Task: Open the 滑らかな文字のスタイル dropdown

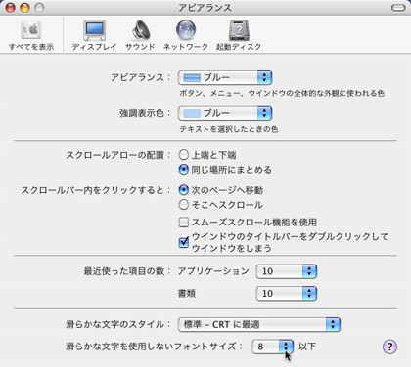Action: (259, 324)
